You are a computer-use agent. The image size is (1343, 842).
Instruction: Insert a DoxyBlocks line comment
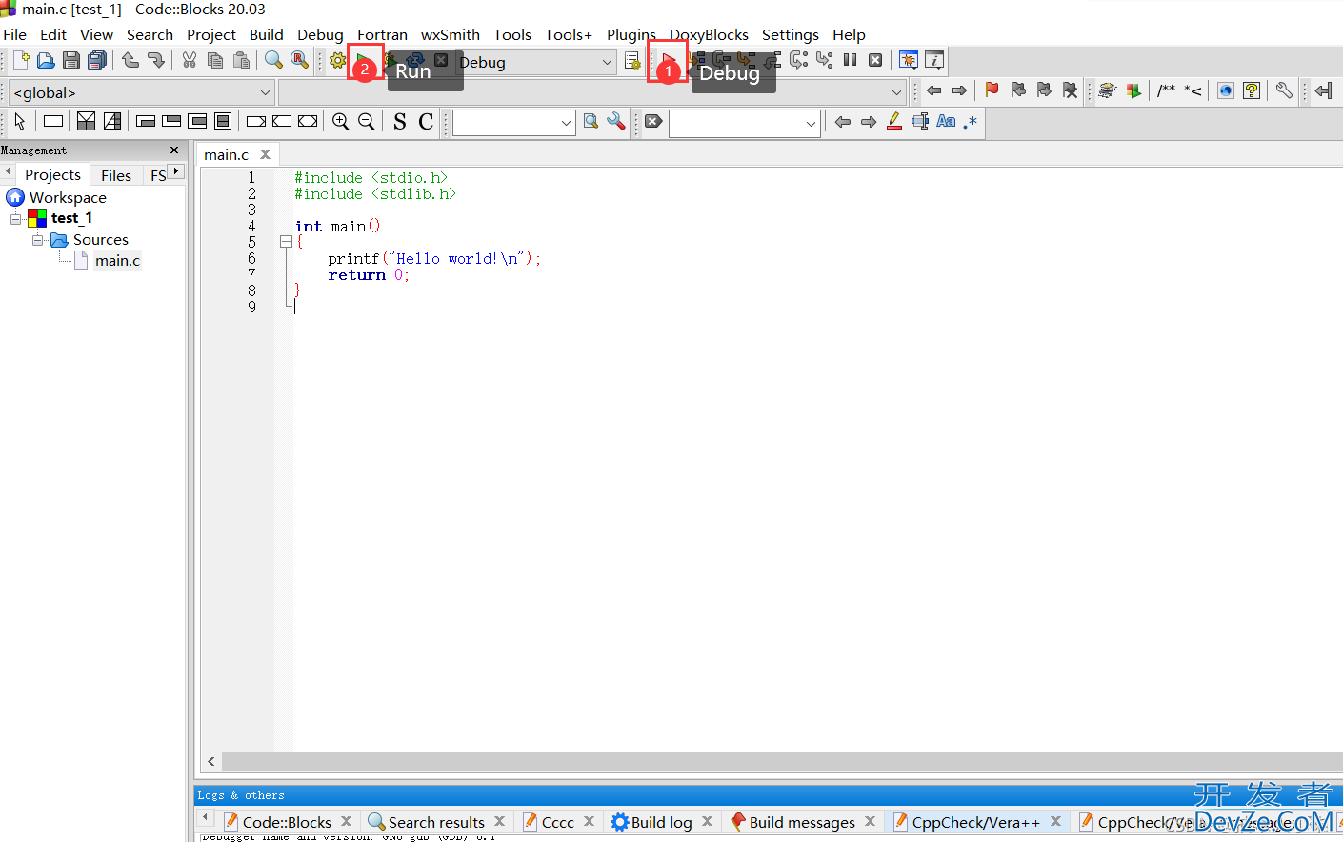[x=1193, y=90]
